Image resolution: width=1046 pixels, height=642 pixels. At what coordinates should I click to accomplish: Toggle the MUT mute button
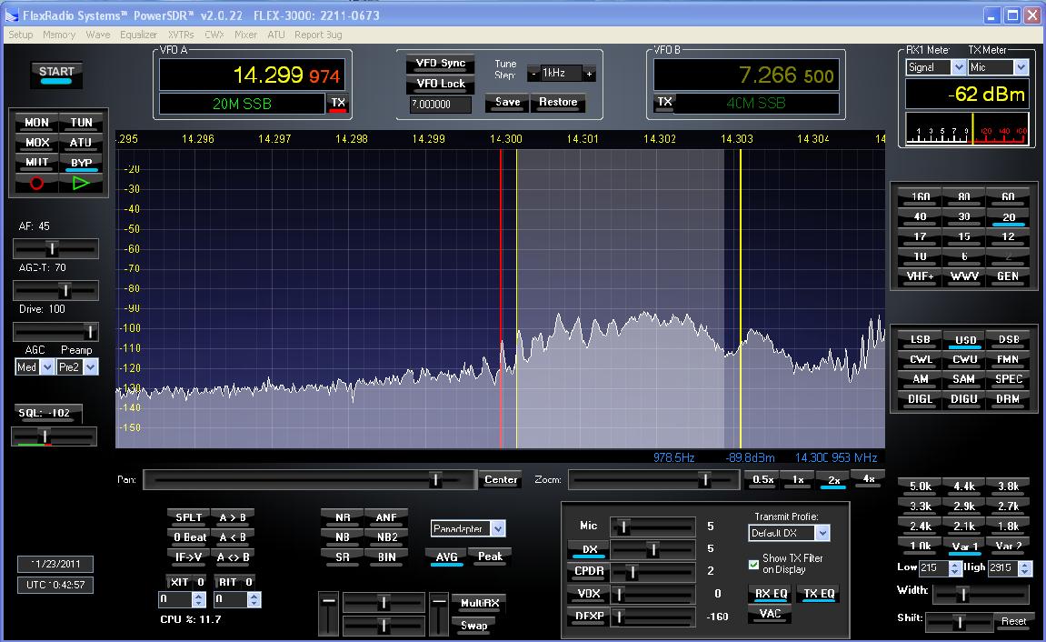coord(36,162)
